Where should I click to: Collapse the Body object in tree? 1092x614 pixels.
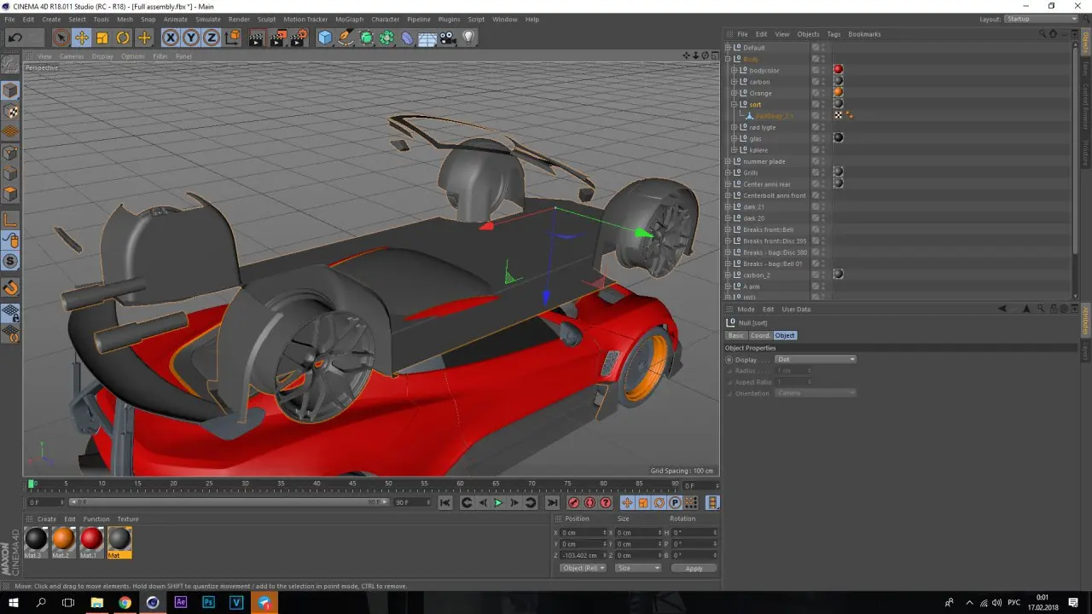click(729, 59)
